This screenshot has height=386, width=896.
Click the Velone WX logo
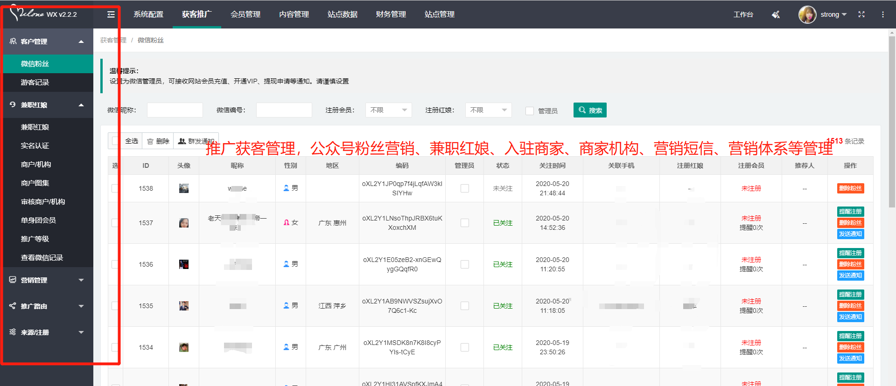(43, 13)
